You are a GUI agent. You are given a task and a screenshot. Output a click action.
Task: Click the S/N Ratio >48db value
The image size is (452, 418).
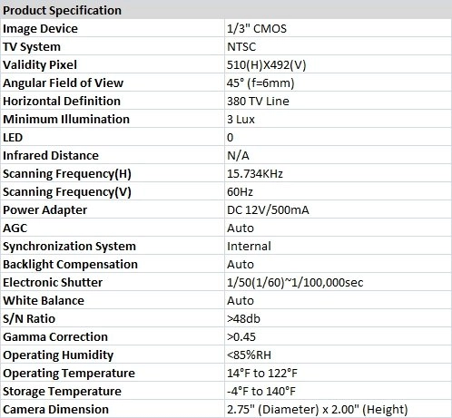pyautogui.click(x=243, y=319)
